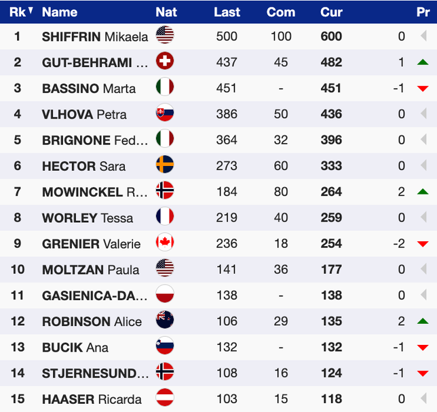
Task: Sort by the Cur points column header
Action: click(x=331, y=12)
